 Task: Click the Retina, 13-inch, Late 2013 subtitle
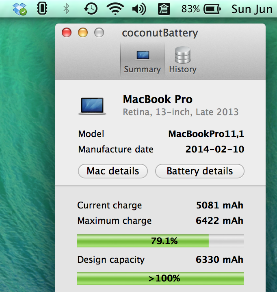(181, 112)
